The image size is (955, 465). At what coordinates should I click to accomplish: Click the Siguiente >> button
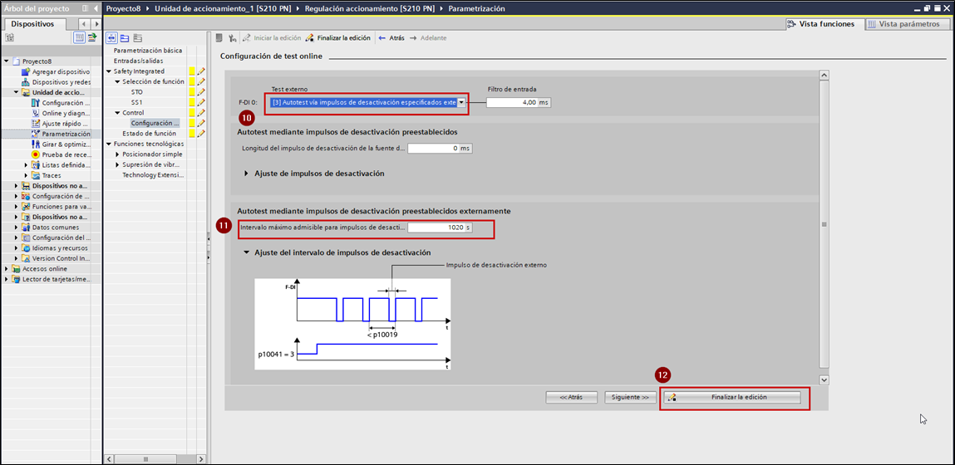(x=629, y=397)
